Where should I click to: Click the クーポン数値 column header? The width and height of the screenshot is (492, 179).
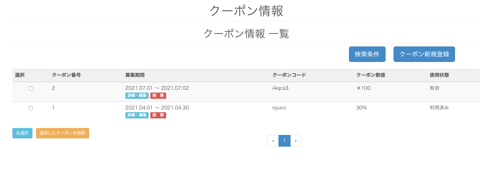[371, 75]
